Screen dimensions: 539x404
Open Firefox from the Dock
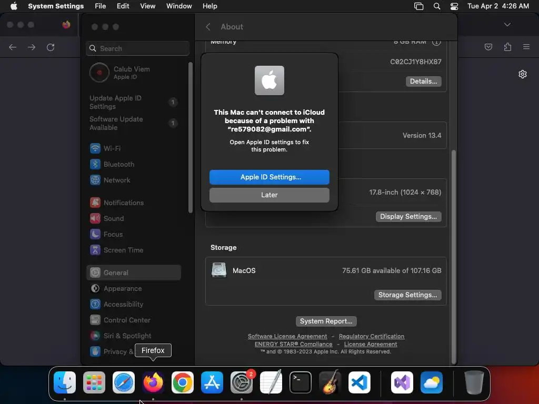[153, 382]
